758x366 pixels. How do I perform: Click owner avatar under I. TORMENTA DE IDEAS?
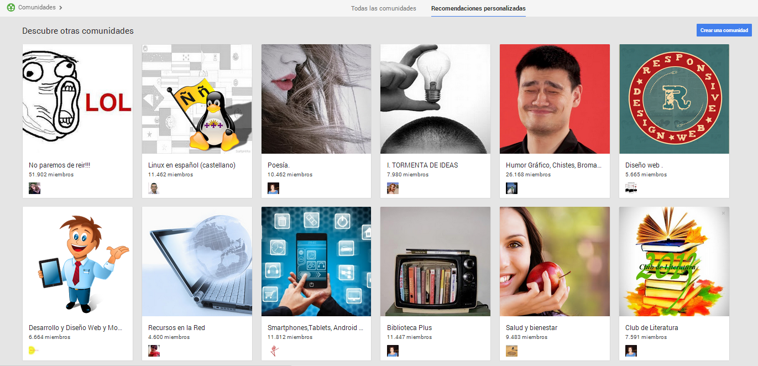click(x=393, y=189)
